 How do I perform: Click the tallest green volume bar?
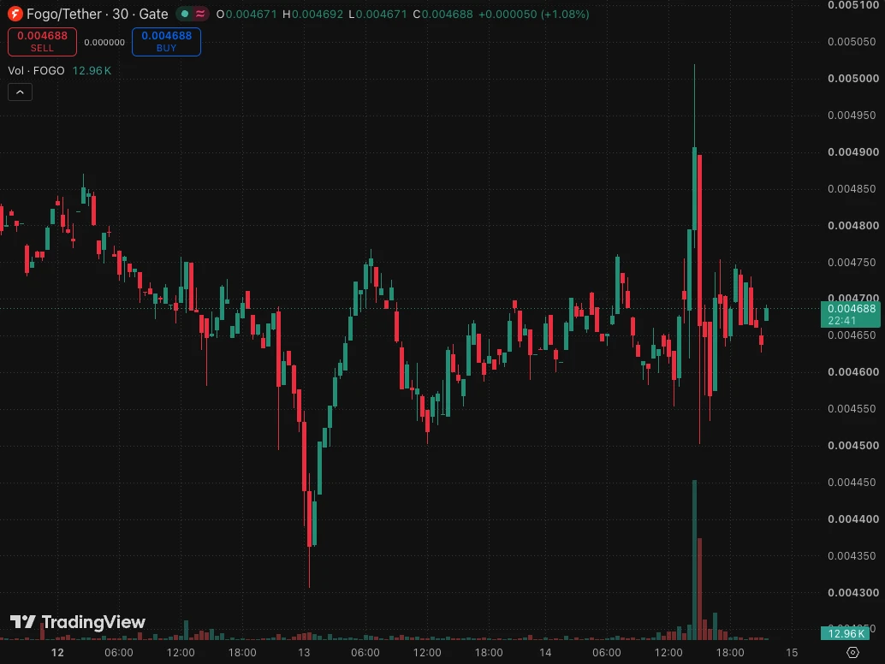(694, 560)
